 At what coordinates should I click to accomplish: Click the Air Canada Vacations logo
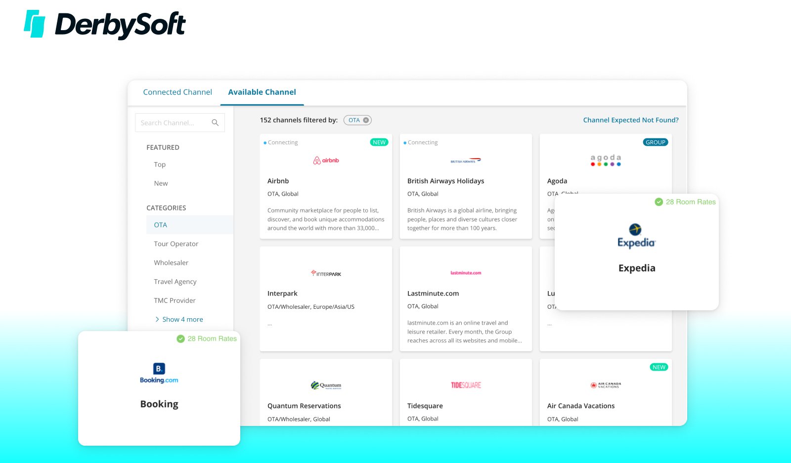606,385
